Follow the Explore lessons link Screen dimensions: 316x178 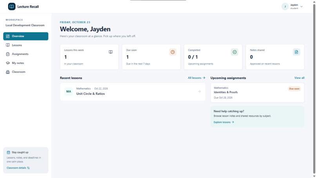pyautogui.click(x=224, y=122)
